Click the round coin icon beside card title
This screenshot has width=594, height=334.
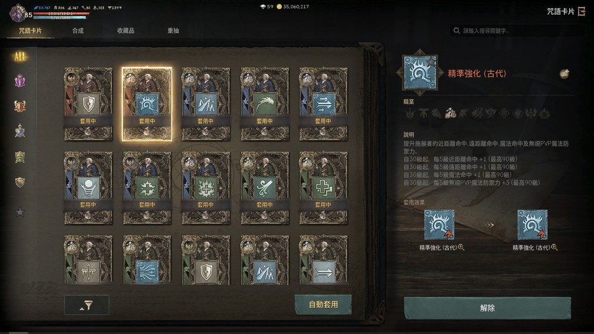click(x=564, y=74)
